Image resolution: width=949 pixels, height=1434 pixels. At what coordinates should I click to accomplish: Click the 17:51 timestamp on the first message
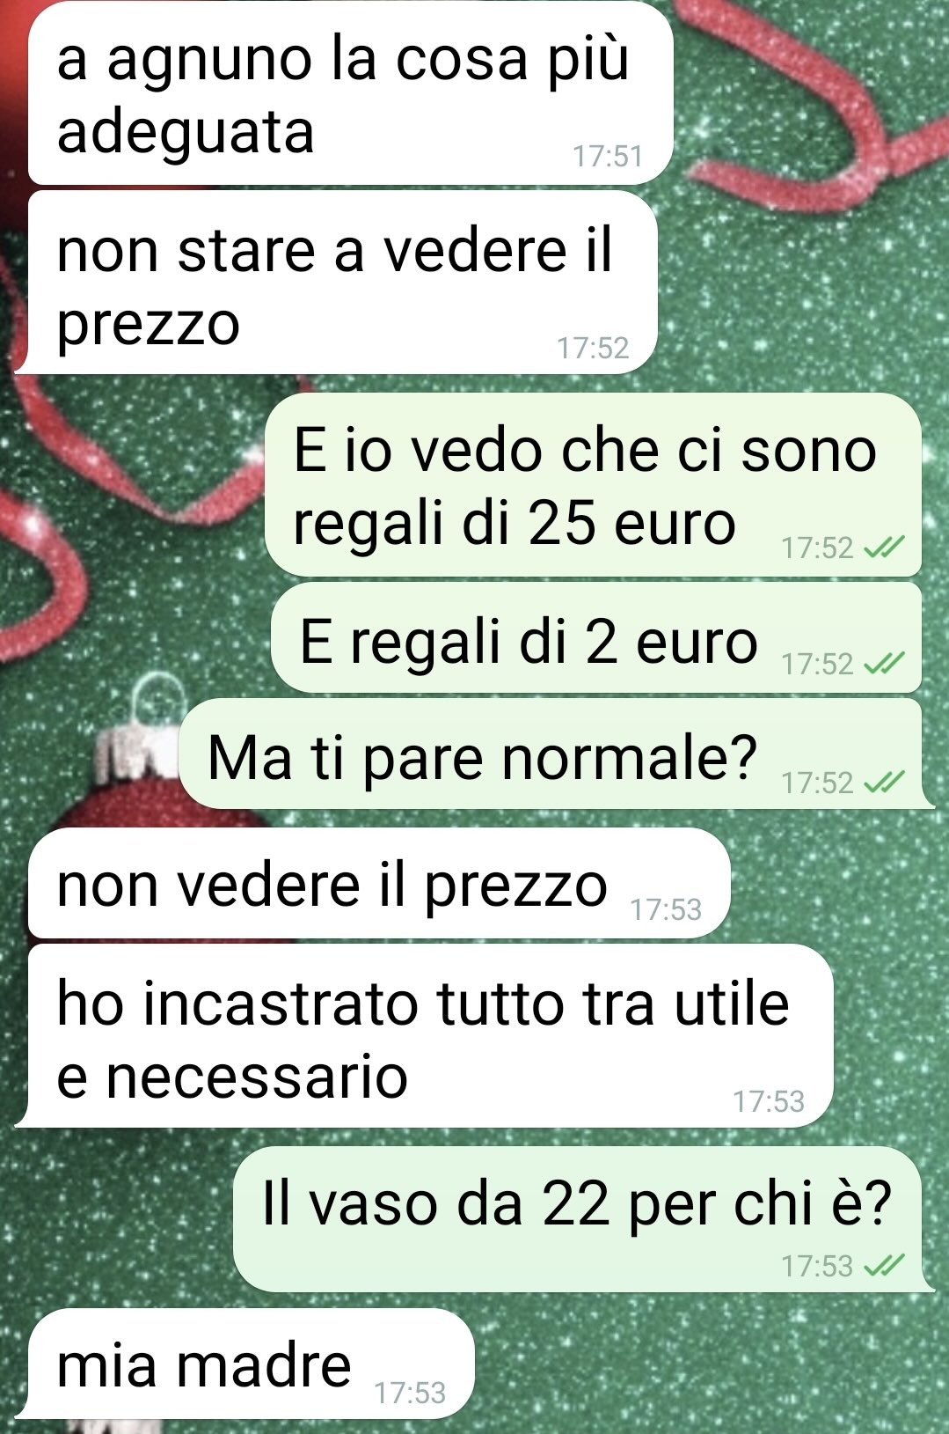pos(608,157)
